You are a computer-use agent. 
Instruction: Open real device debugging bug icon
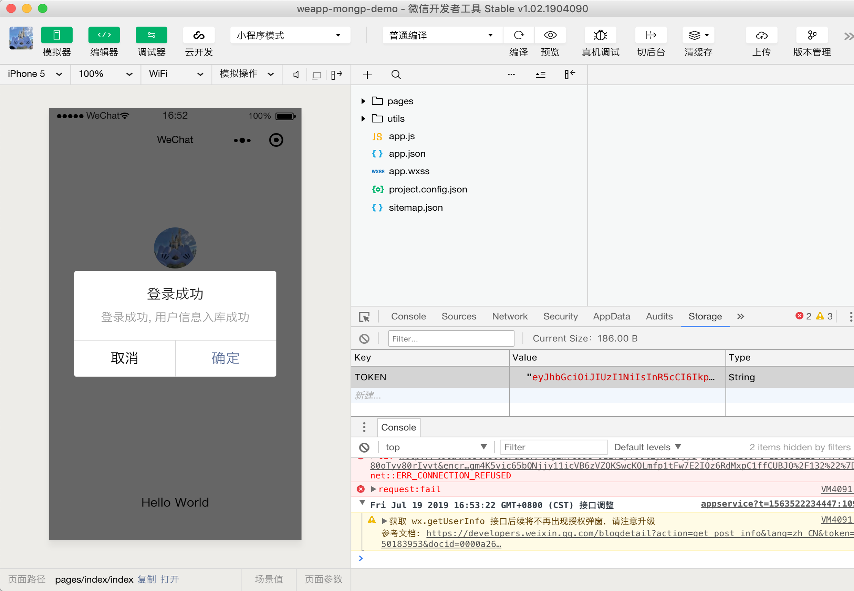pos(600,35)
